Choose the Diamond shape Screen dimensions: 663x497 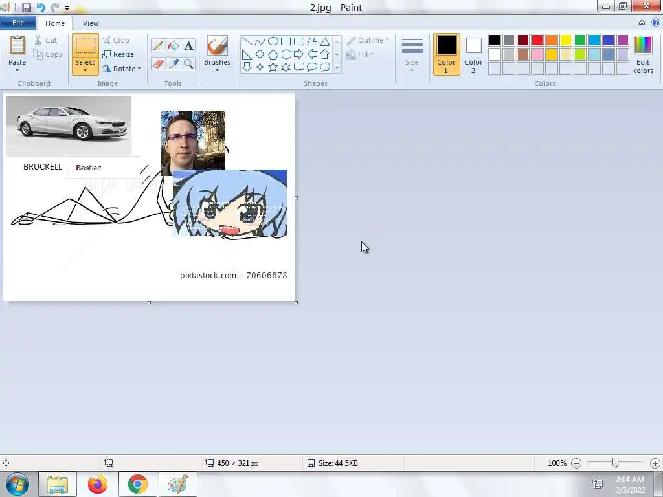point(260,54)
